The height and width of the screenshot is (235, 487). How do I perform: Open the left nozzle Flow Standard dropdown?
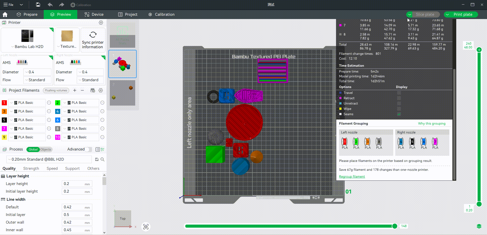pyautogui.click(x=37, y=80)
